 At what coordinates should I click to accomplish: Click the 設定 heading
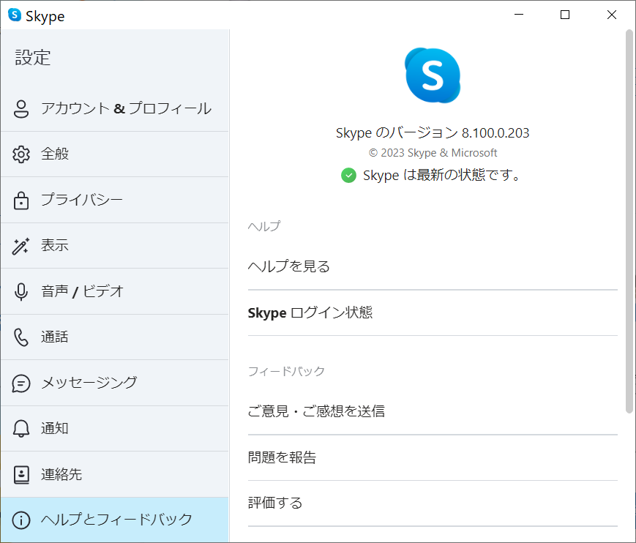click(x=33, y=57)
